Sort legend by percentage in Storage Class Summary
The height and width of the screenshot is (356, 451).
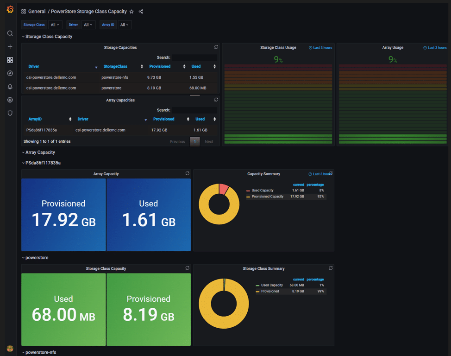pyautogui.click(x=315, y=280)
